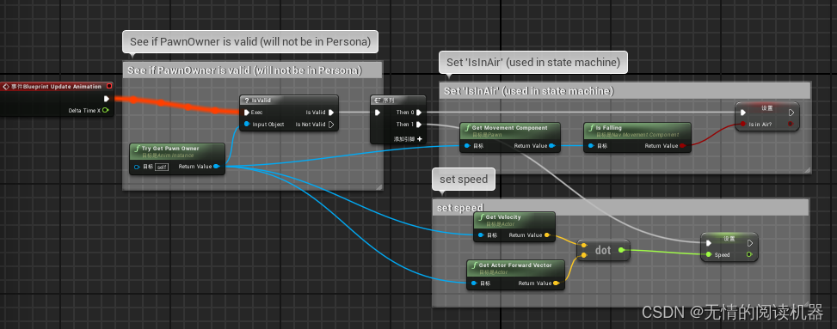Click the exec input pin of the Is in Air? set node
The image size is (837, 329).
[742, 113]
